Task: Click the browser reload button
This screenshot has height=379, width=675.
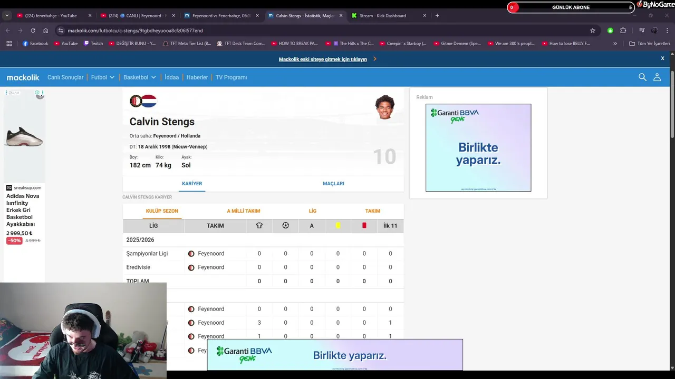Action: point(33,31)
